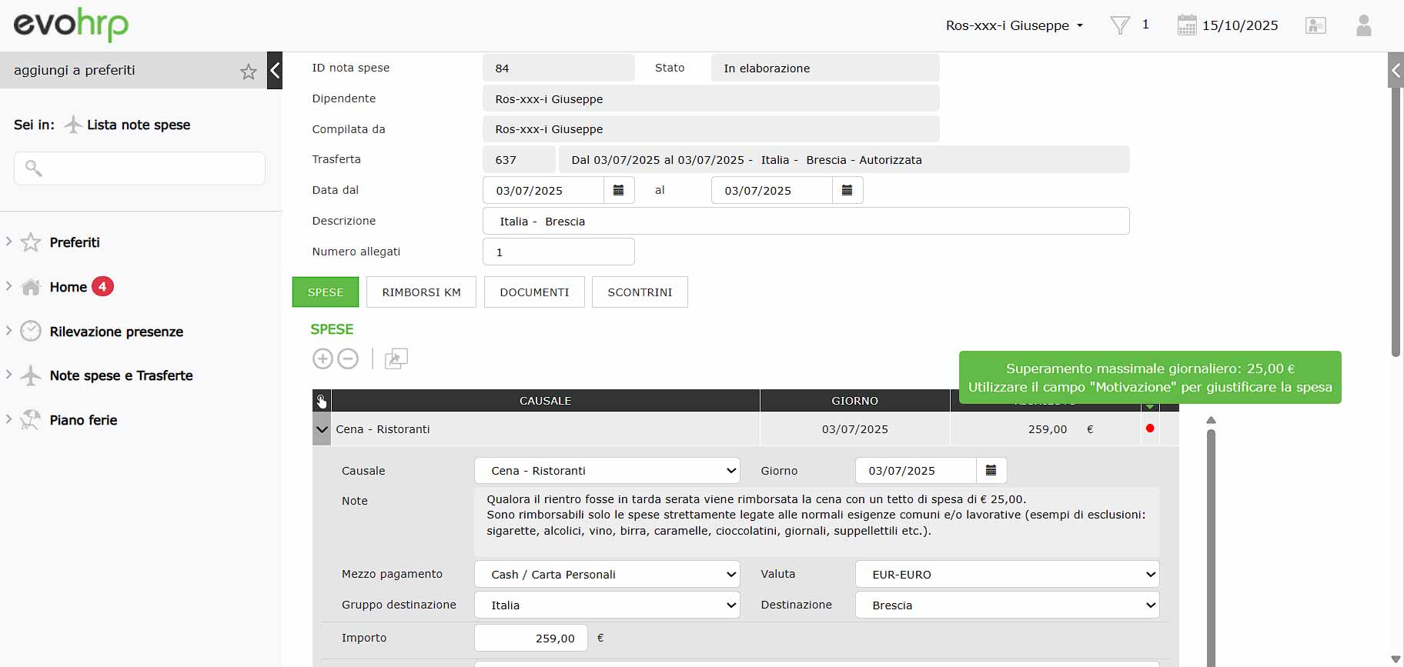Click the Importo amount input field

pyautogui.click(x=530, y=638)
